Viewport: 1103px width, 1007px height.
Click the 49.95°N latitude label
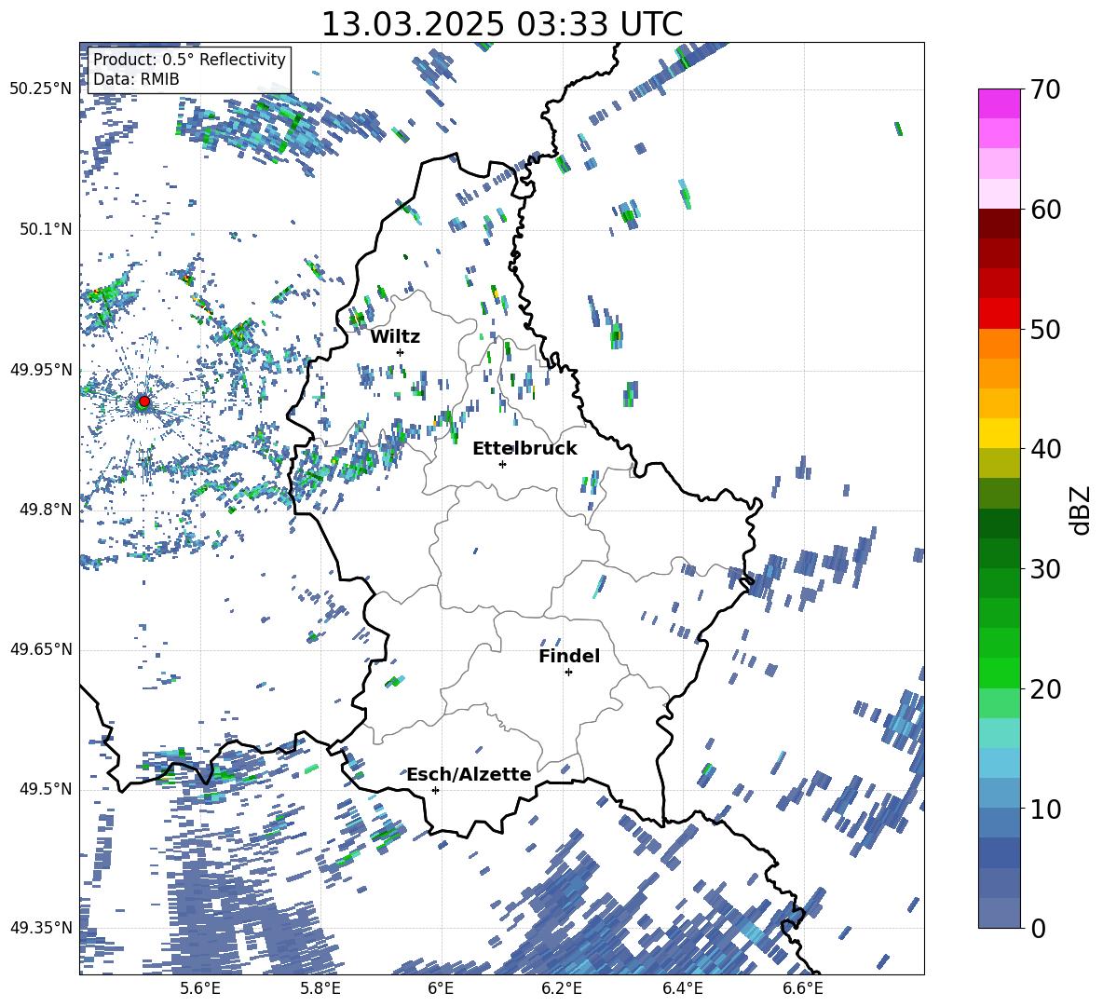point(41,370)
